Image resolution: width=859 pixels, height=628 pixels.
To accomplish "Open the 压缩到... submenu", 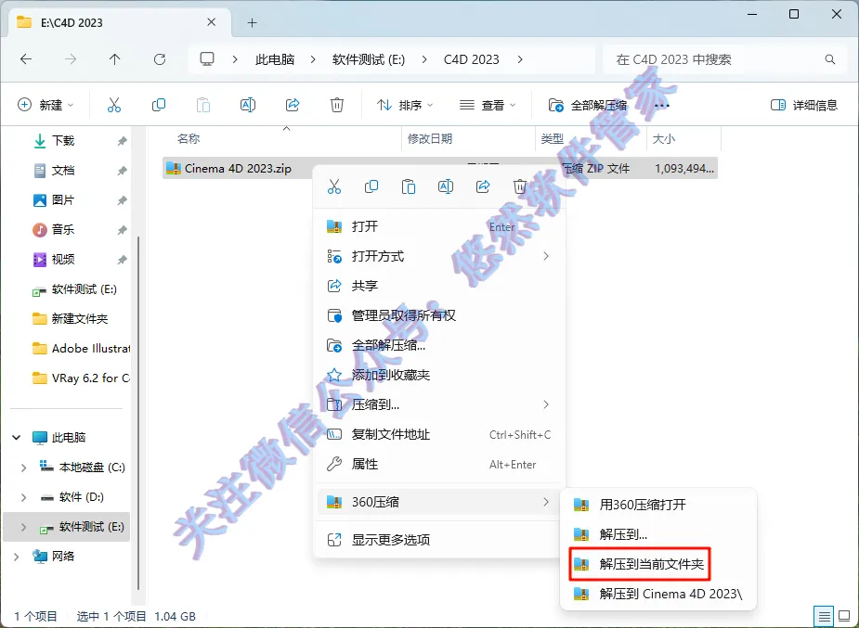I will pos(439,404).
